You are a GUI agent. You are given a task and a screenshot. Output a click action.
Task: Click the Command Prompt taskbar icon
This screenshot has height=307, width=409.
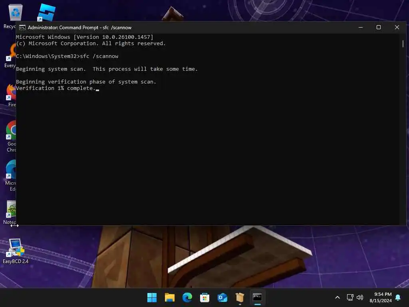coord(257,297)
